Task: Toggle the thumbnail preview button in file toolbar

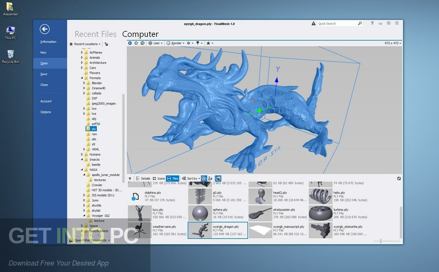Action: click(218, 178)
